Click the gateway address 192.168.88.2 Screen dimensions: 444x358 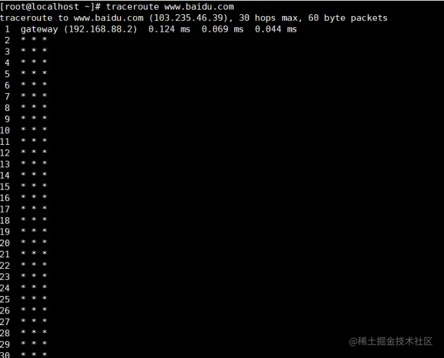(100, 29)
